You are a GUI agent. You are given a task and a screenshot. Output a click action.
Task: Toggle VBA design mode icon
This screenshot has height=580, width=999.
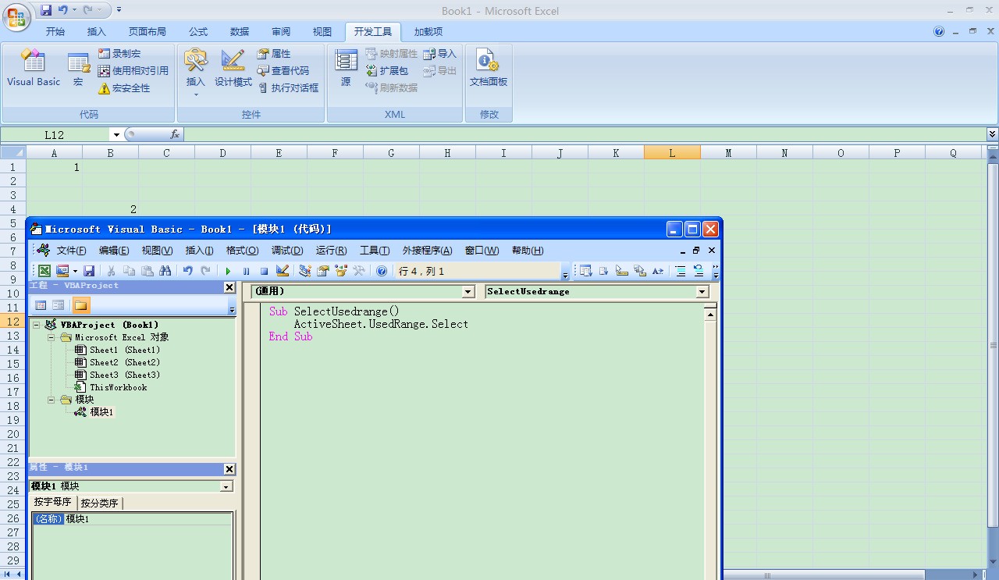tap(283, 271)
